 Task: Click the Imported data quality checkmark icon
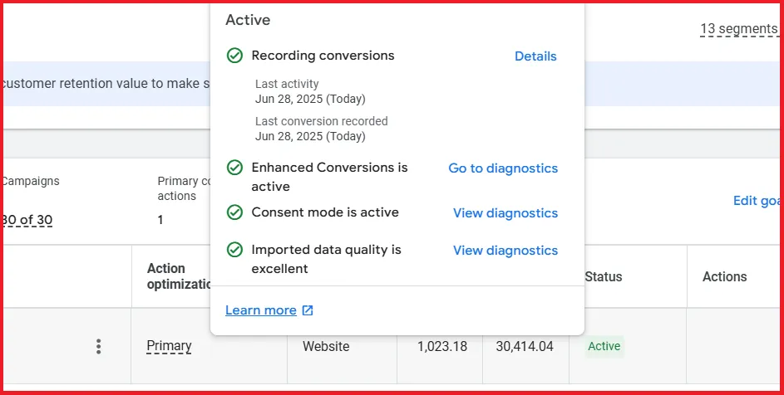pos(234,250)
